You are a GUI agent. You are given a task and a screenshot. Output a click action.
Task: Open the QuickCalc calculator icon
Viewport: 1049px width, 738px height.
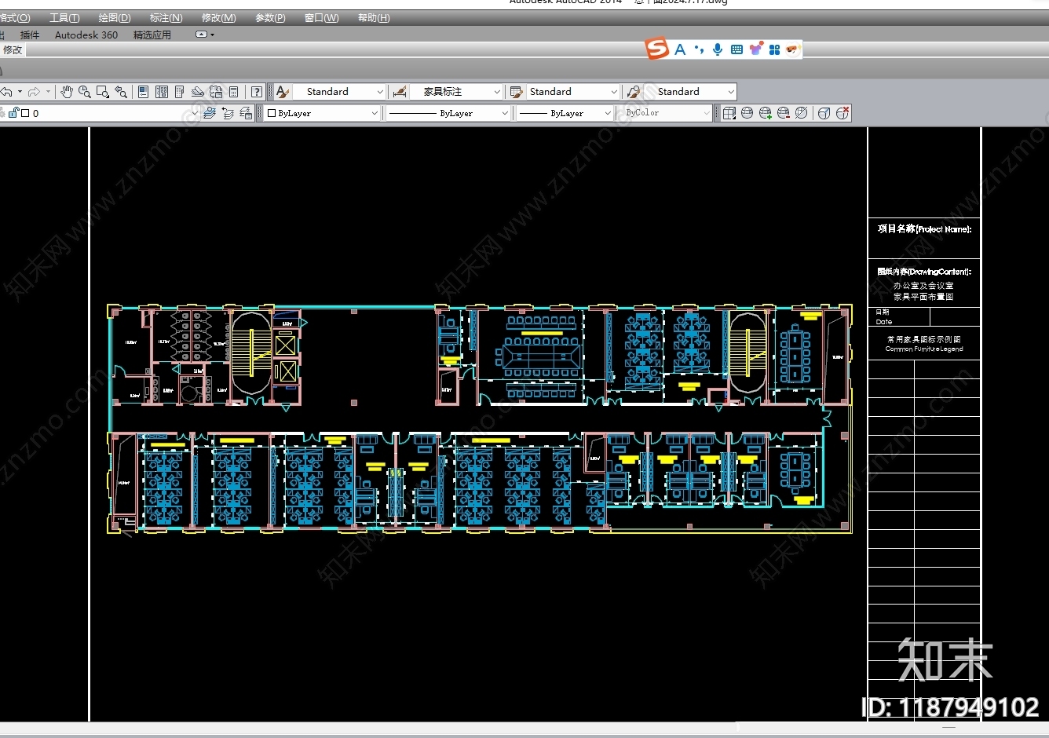[233, 92]
